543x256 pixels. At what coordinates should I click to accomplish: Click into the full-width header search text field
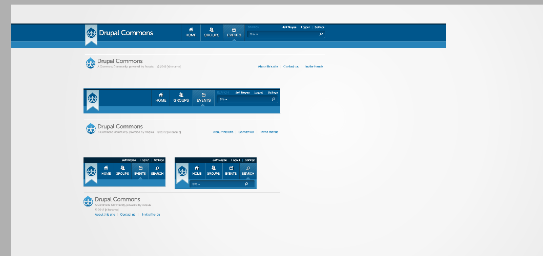pos(286,34)
